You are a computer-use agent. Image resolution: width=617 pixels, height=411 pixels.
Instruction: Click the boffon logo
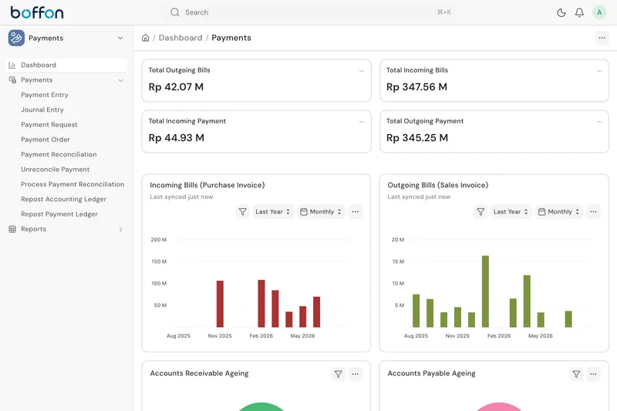[36, 12]
